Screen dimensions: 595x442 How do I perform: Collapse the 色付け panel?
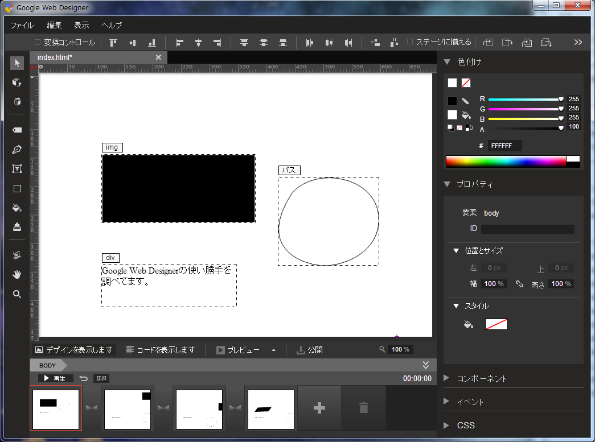tap(447, 62)
